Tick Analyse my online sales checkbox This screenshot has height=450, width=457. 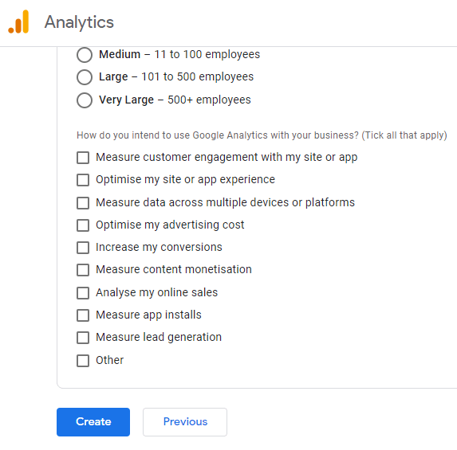click(x=83, y=293)
